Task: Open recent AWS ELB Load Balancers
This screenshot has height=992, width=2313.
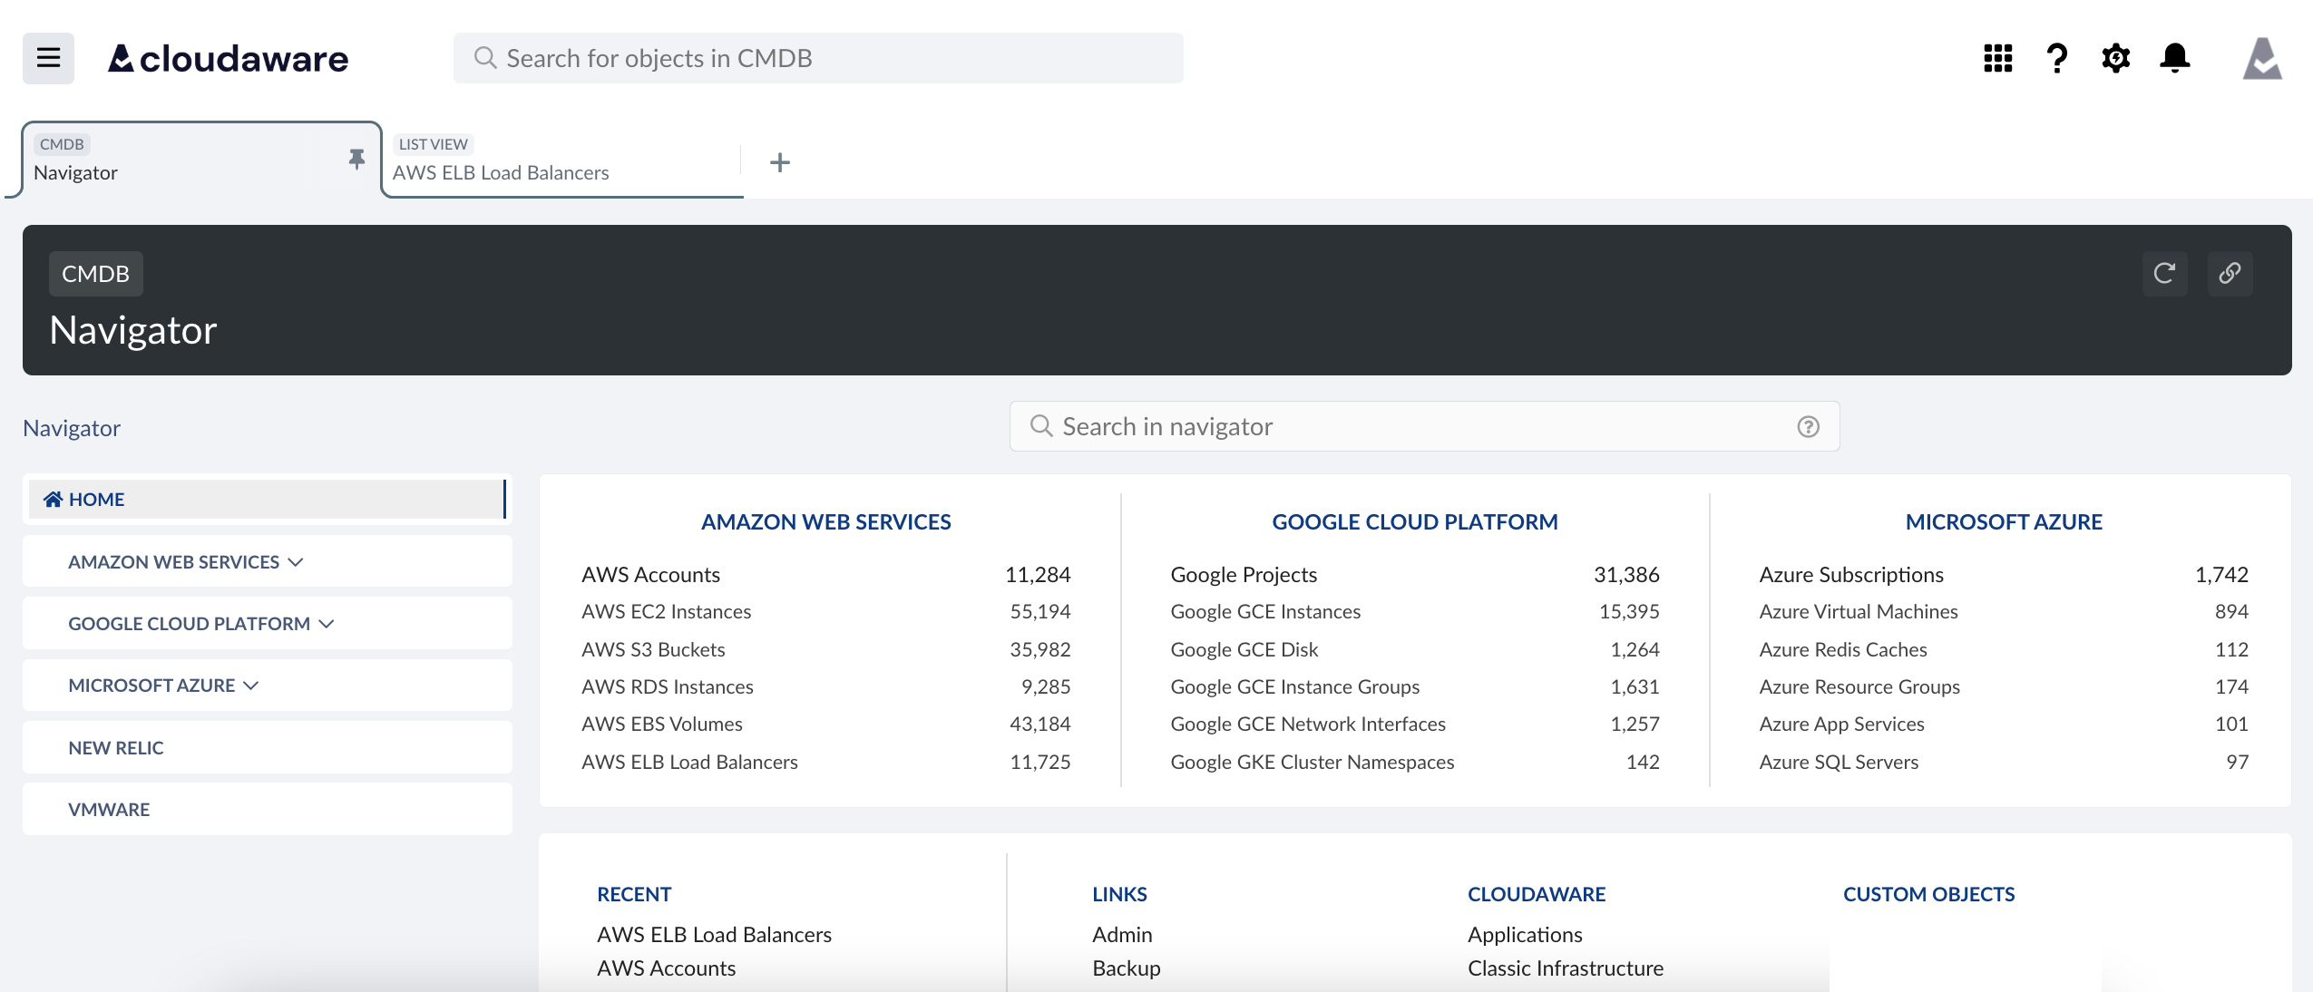Action: tap(714, 934)
